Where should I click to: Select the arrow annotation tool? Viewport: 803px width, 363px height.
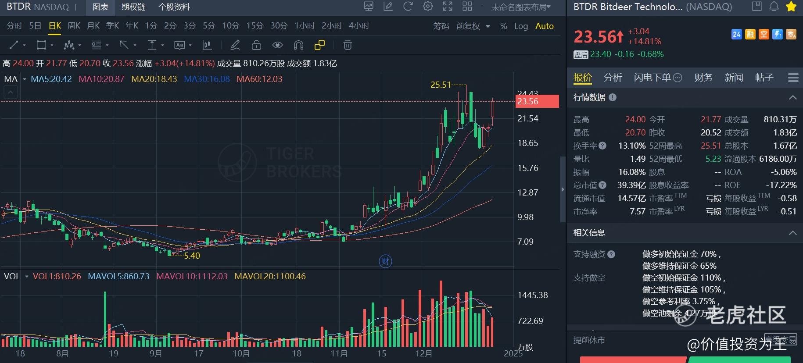124,45
